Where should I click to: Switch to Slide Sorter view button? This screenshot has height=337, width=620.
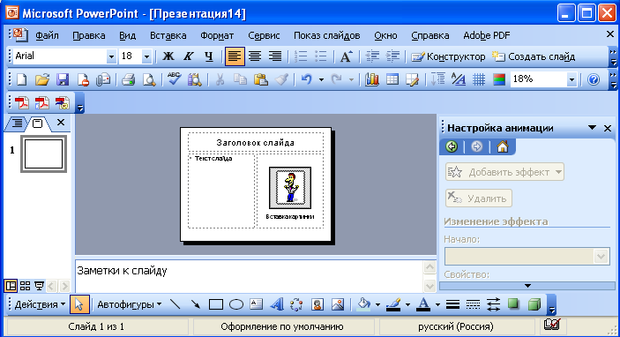[x=25, y=286]
